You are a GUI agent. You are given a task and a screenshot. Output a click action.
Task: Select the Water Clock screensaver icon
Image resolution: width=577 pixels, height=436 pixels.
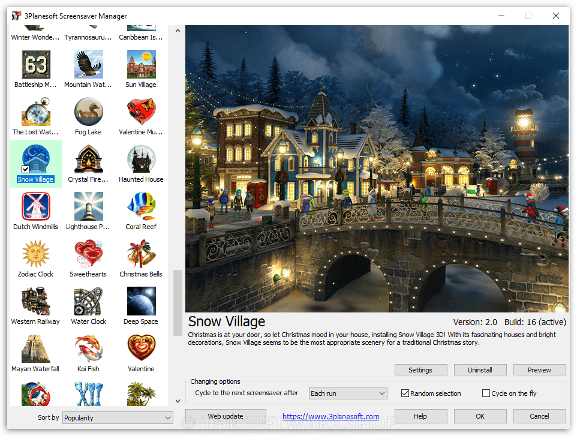click(88, 301)
